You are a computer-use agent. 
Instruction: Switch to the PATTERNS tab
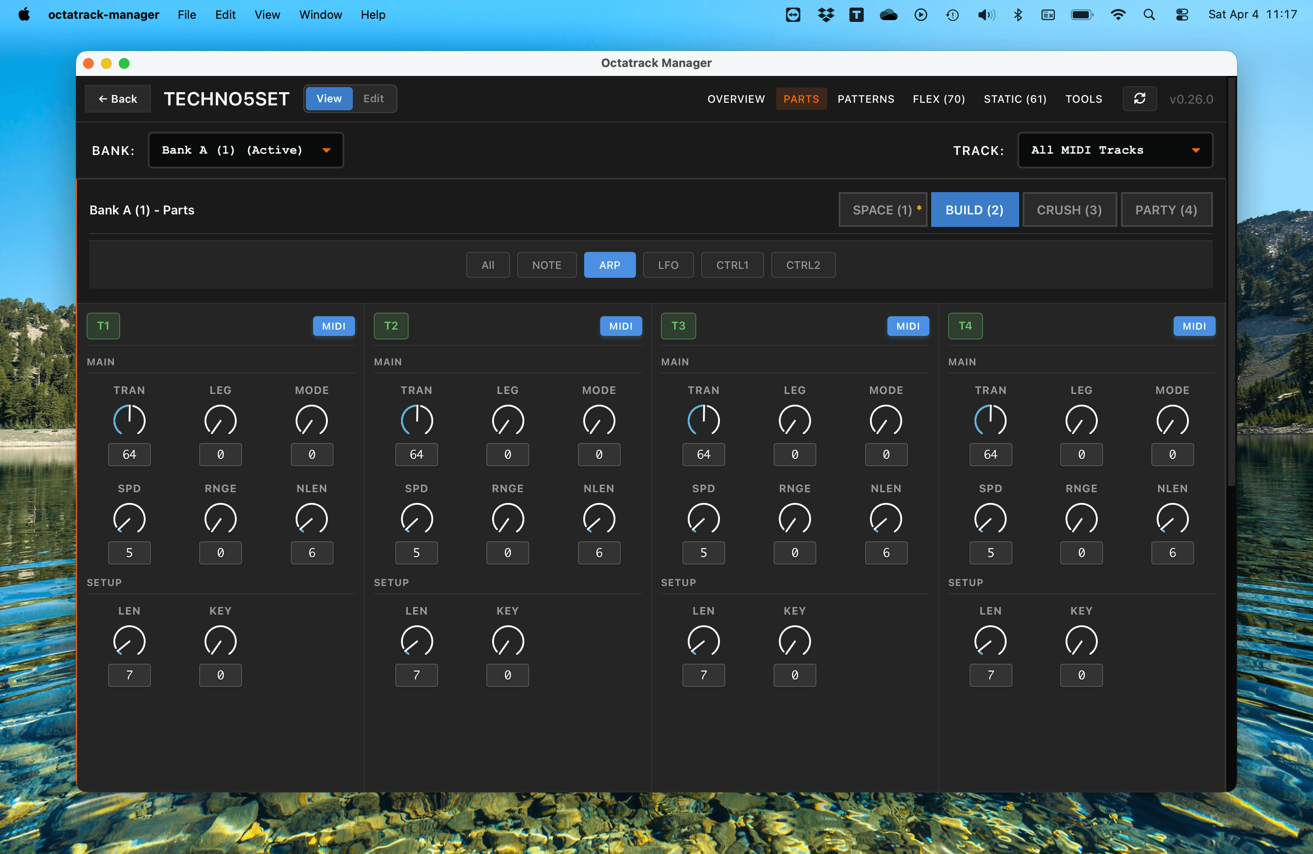tap(866, 99)
